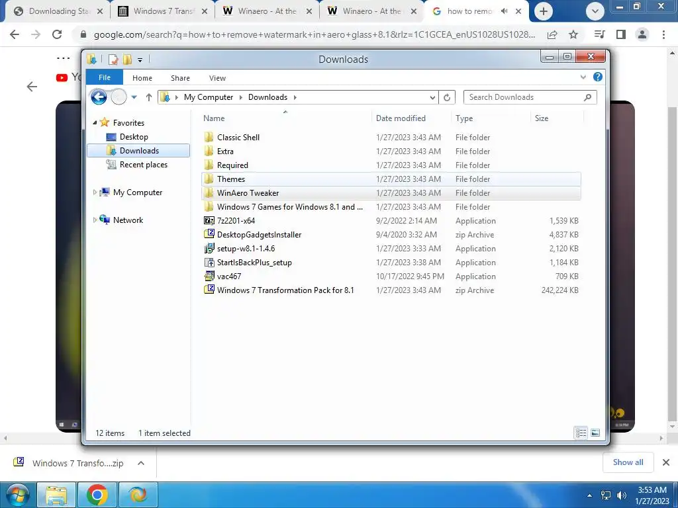Switch to details view layout icon
The width and height of the screenshot is (678, 508).
[581, 433]
